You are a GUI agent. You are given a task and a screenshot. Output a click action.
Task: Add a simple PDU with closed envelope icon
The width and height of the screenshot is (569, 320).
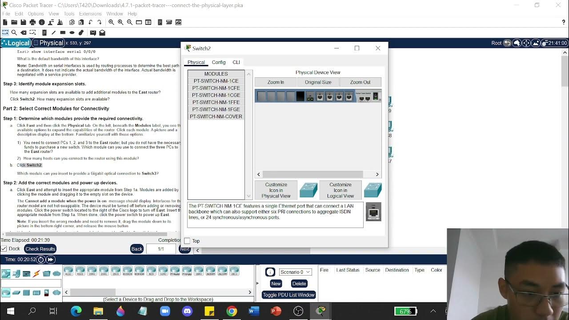93,32
